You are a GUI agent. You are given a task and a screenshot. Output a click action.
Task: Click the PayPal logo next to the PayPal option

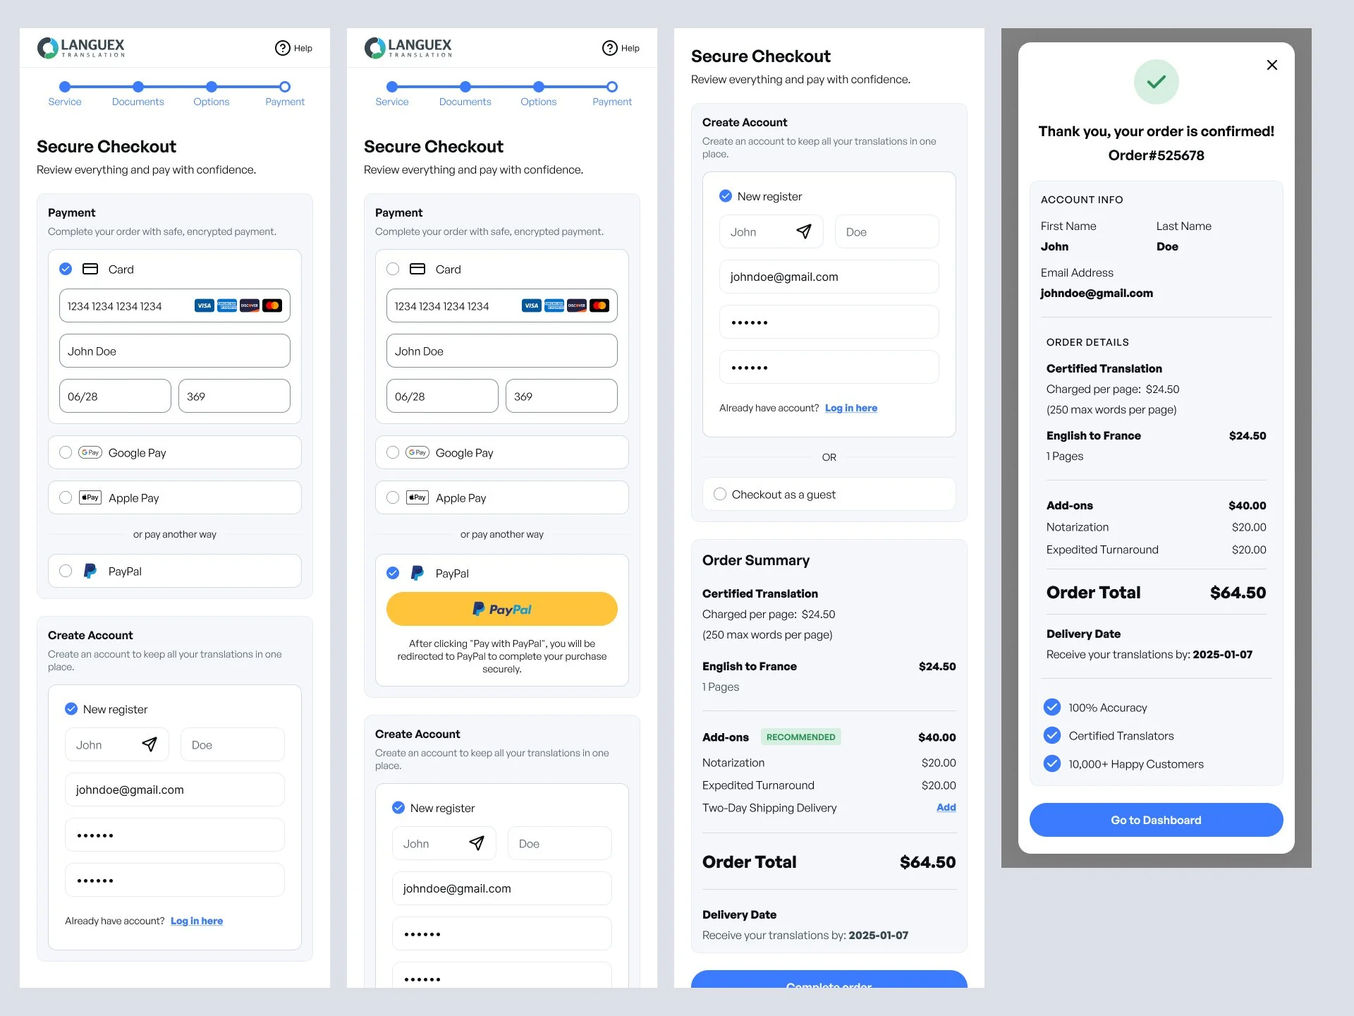[x=89, y=571]
